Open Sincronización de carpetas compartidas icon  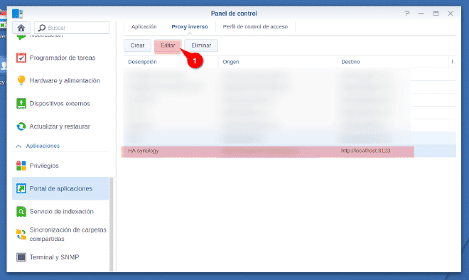click(21, 235)
